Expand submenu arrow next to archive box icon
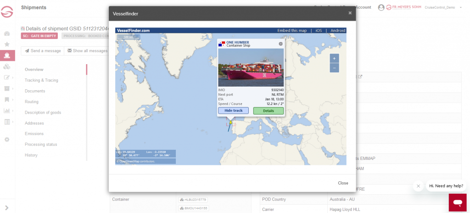 click(12, 88)
